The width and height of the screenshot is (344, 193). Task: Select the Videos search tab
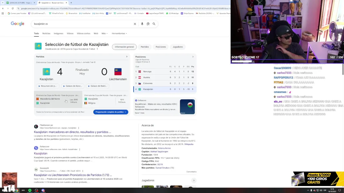click(70, 34)
